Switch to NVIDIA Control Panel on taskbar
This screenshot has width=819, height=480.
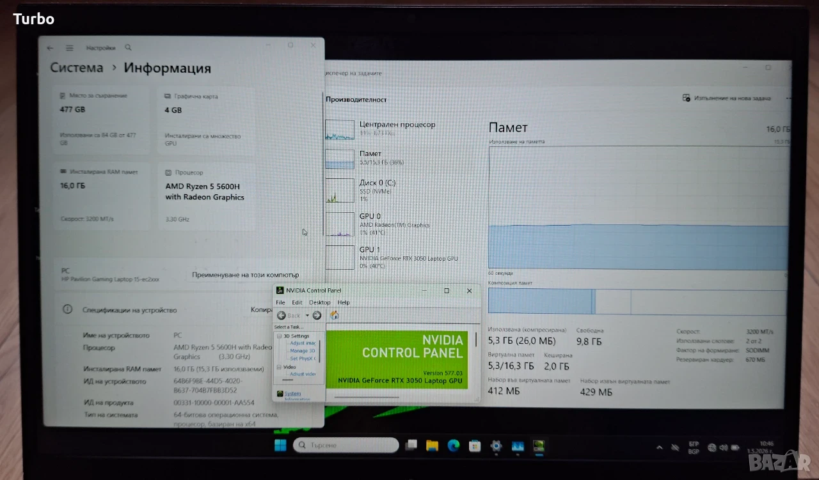[539, 445]
